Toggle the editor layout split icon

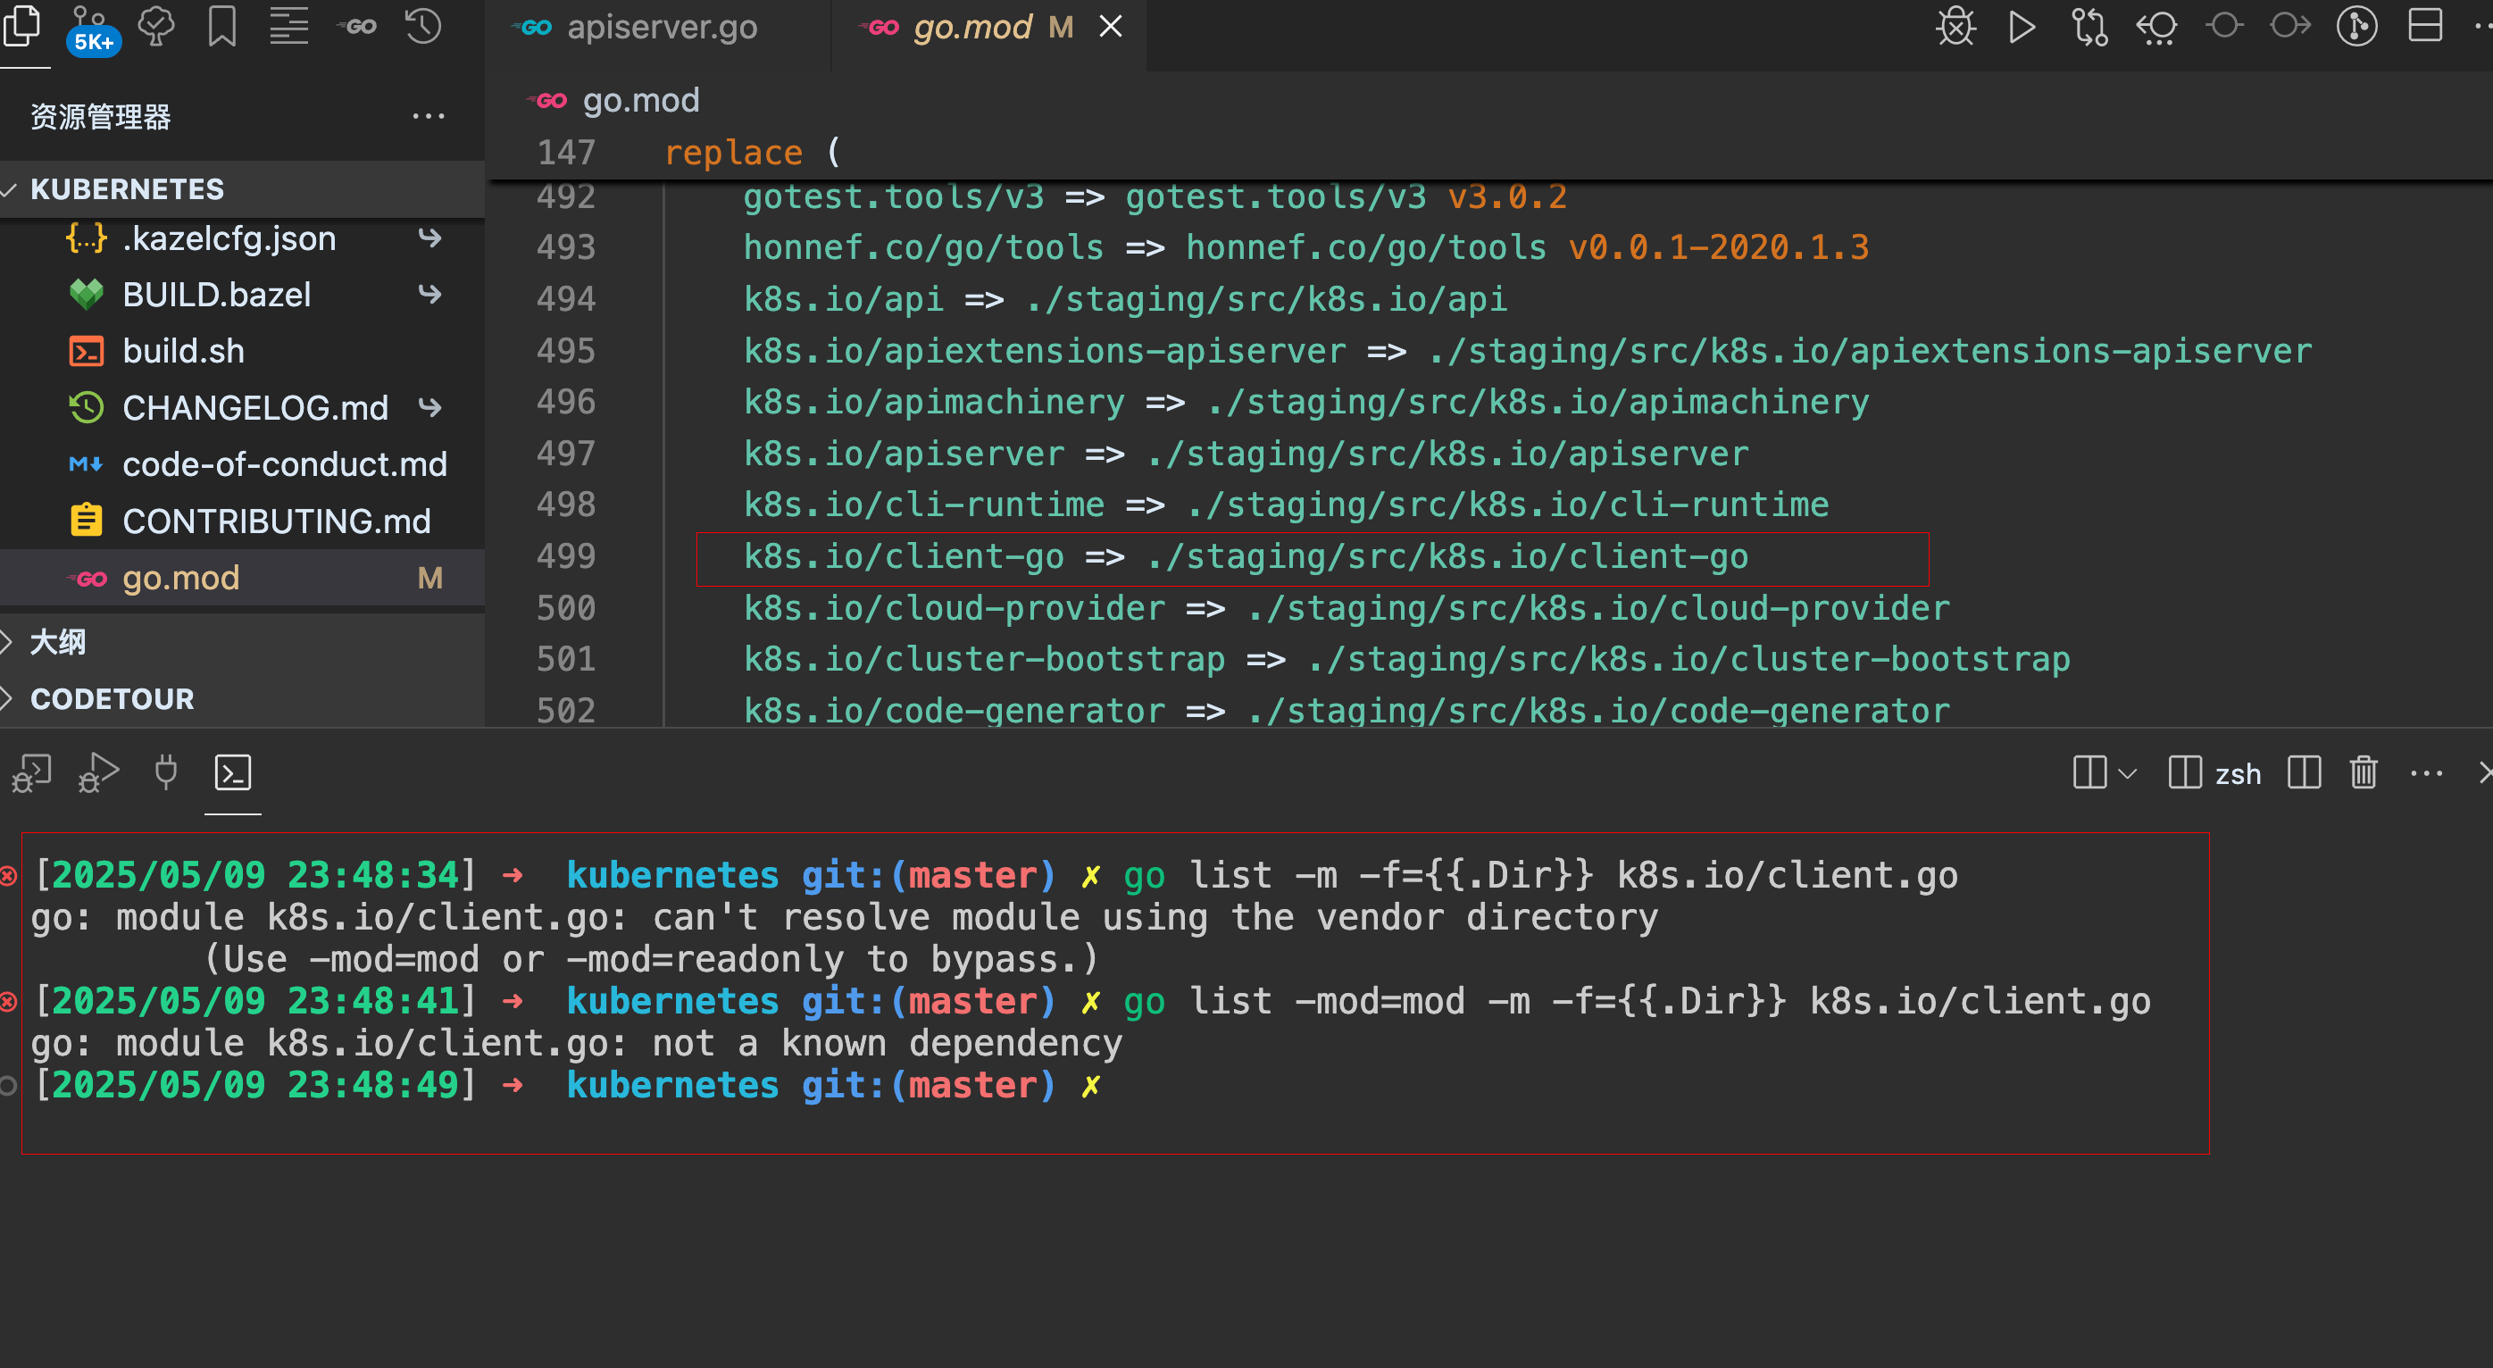tap(2425, 26)
